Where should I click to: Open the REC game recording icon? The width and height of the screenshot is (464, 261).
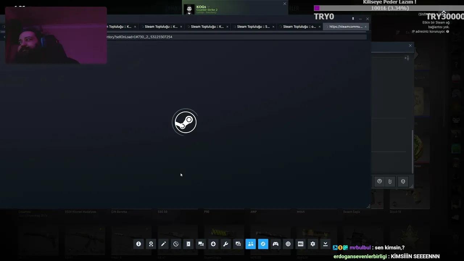pyautogui.click(x=301, y=244)
